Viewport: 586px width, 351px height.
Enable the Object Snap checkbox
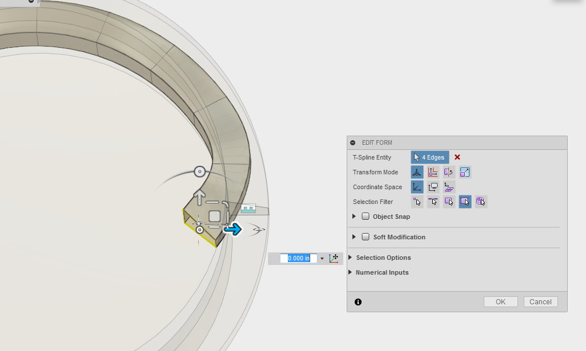click(x=365, y=217)
